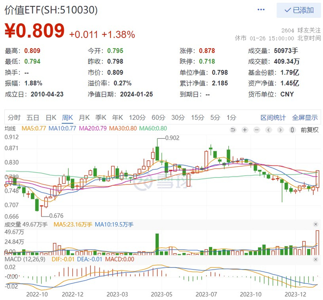Click the 2604 球友关注 followers text
The image size is (323, 300).
(x=301, y=30)
